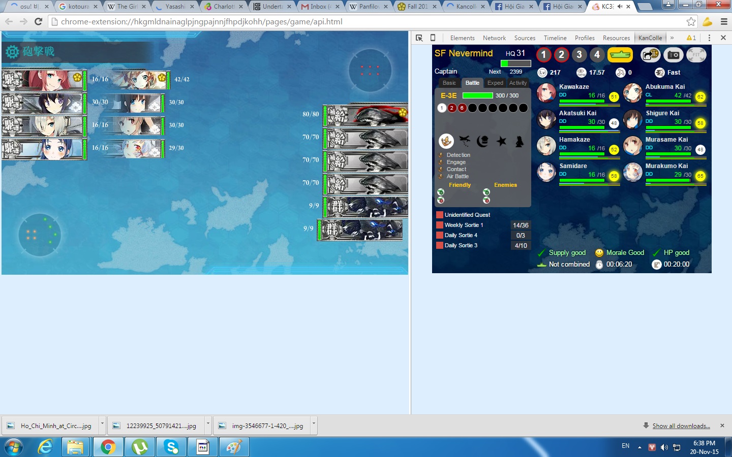This screenshot has width=732, height=457.
Task: Click Kawakaze's portrait avatar
Action: pos(546,93)
